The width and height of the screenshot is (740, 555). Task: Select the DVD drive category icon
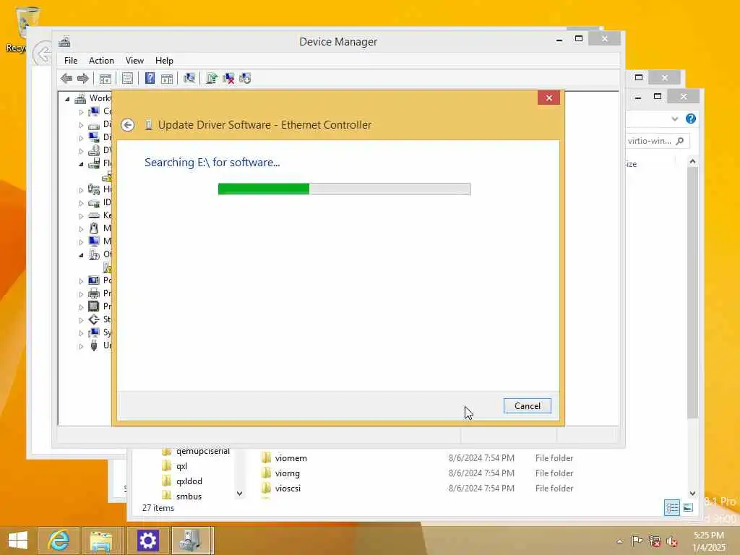point(94,150)
